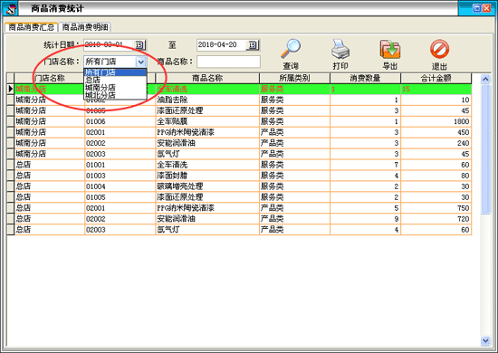
Task: Click the application icon in title bar
Action: click(11, 9)
